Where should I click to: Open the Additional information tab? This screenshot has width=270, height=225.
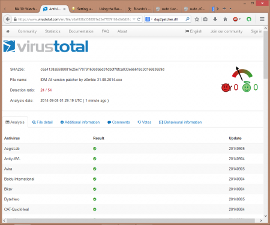click(80, 122)
